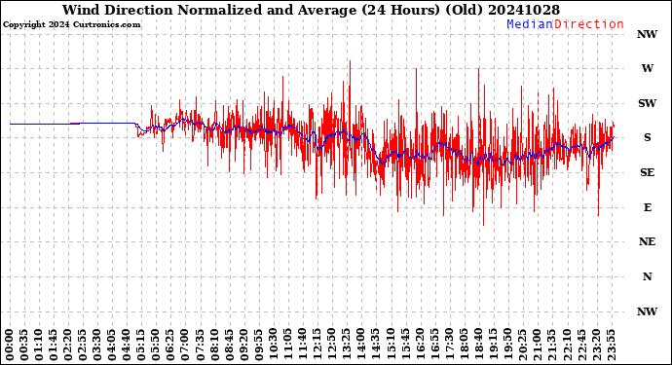
Task: Click the 01:10 time label
Action: point(39,346)
